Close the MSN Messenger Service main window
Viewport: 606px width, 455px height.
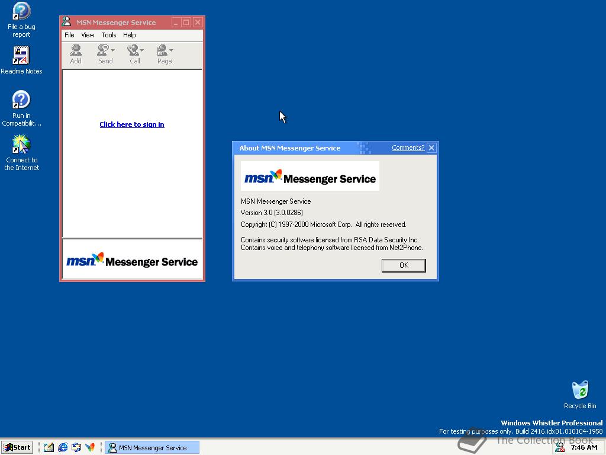198,23
